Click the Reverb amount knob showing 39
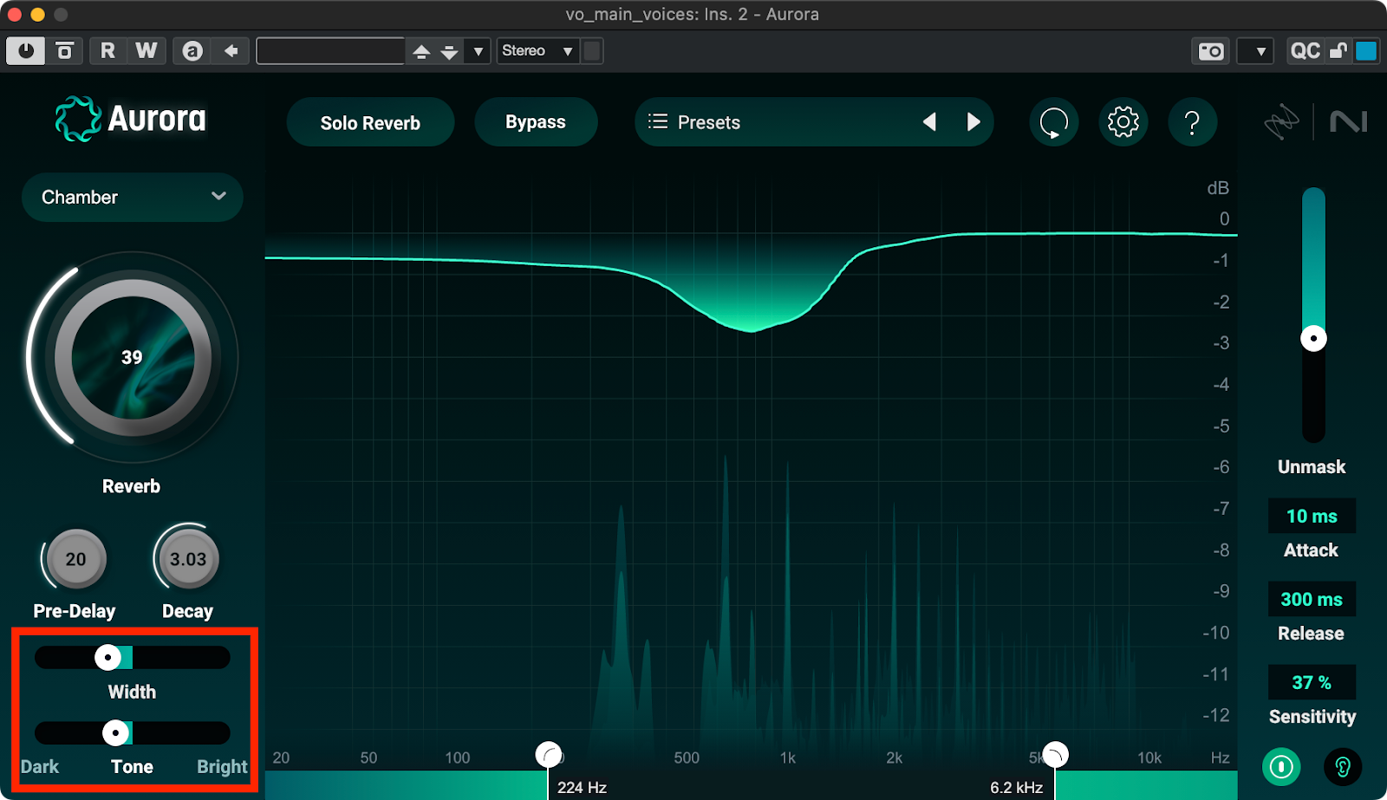Screen dimensions: 1387x800 pos(133,358)
